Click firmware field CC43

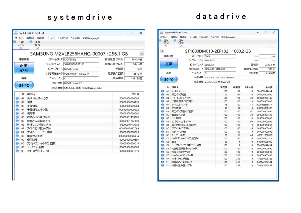click(x=220, y=56)
